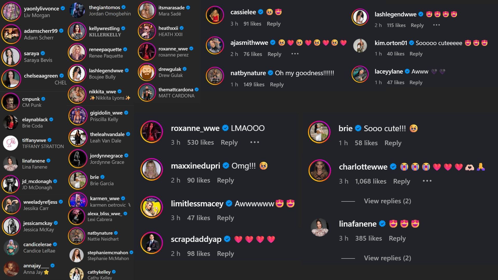Reply to kim.orton01's comment
The width and height of the screenshot is (498, 280).
point(416,54)
